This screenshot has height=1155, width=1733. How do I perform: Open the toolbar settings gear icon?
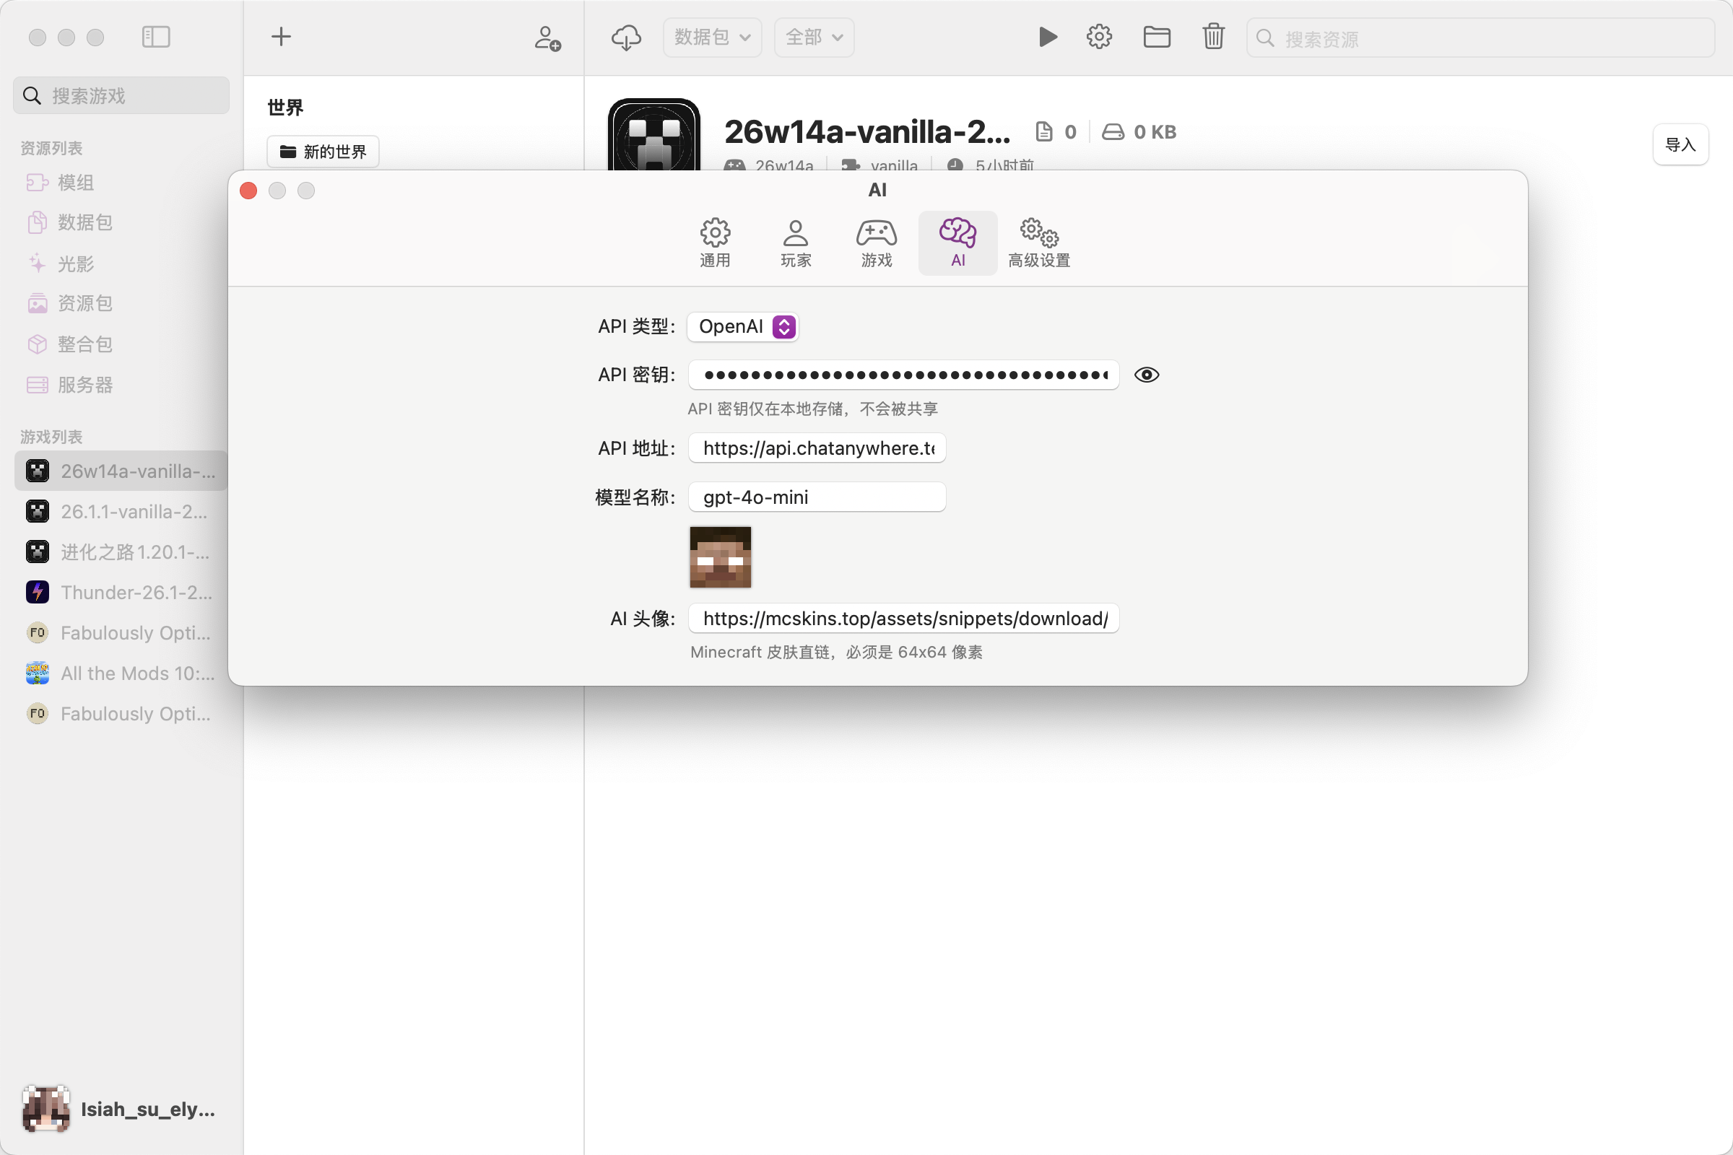1098,37
